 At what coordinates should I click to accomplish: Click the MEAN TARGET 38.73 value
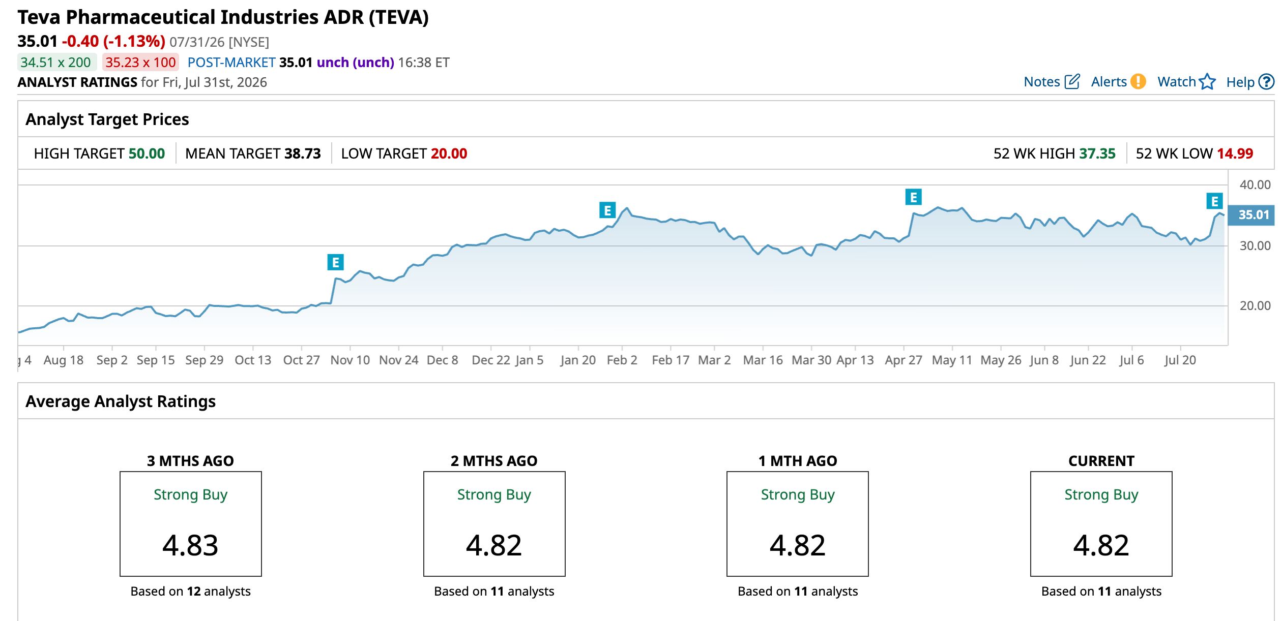pos(302,153)
